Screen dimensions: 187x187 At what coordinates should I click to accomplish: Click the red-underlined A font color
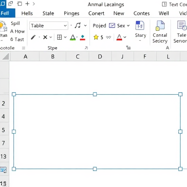point(119,37)
